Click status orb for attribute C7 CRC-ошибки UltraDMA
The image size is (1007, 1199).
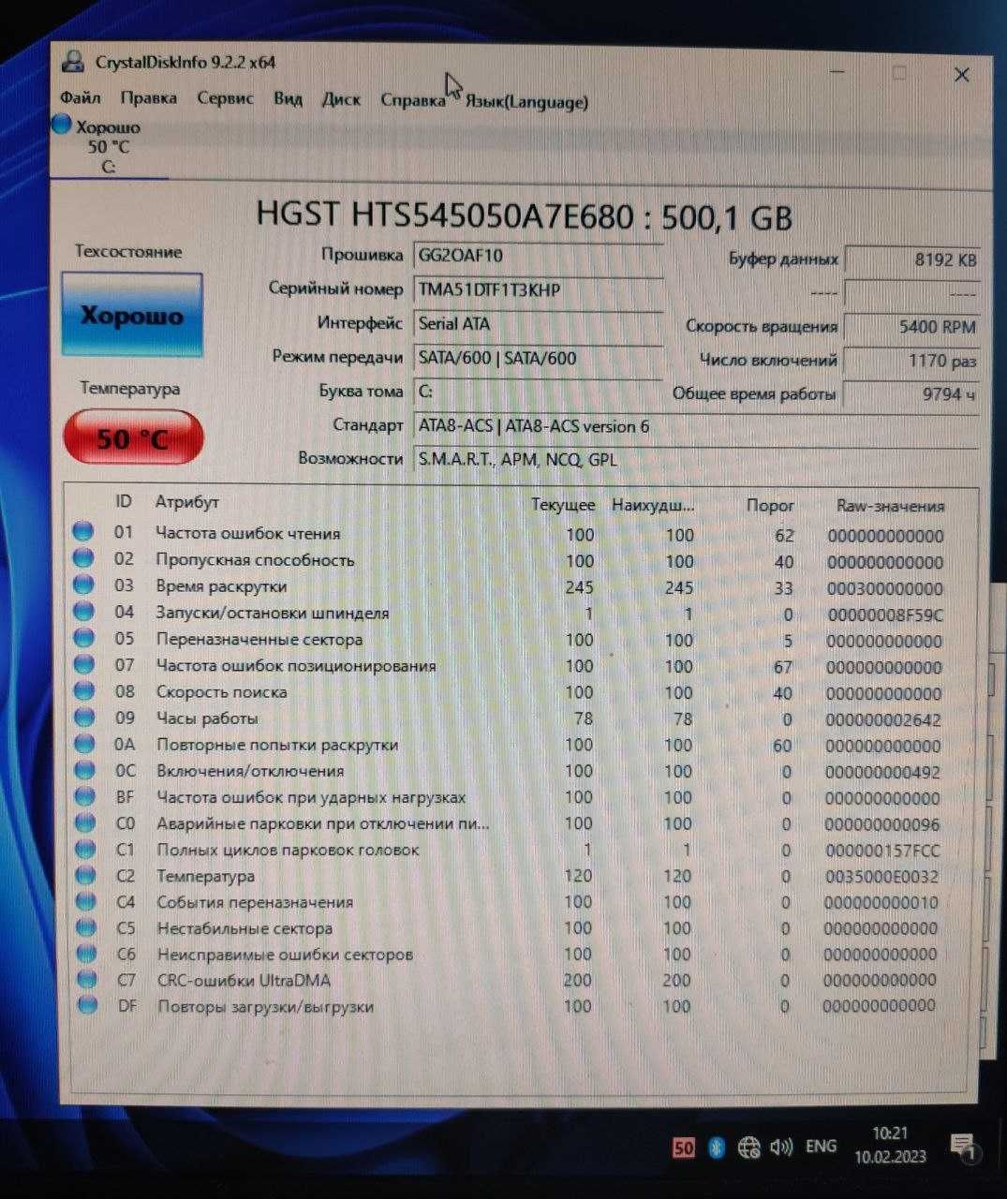coord(87,980)
